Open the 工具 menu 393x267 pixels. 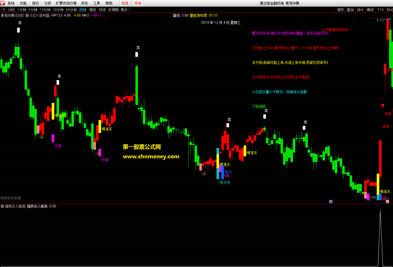tap(97, 3)
